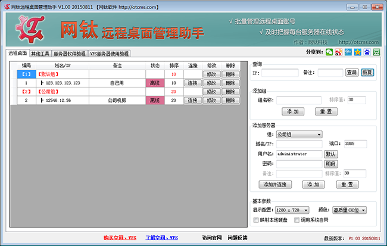Screen dimensions: 387x246
Task: Click the 默认 button beside the username
Action: tap(330, 154)
